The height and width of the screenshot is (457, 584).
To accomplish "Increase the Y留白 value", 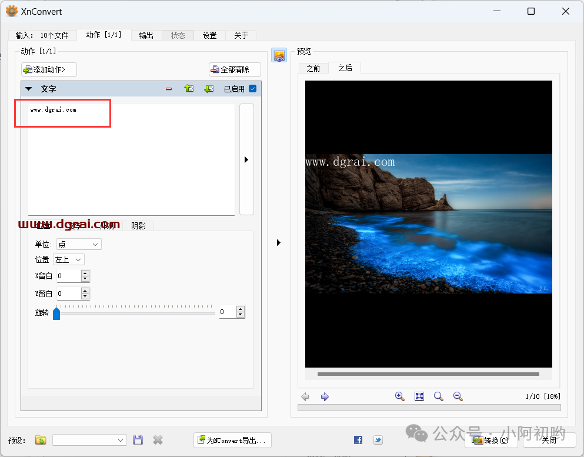I will click(x=85, y=291).
